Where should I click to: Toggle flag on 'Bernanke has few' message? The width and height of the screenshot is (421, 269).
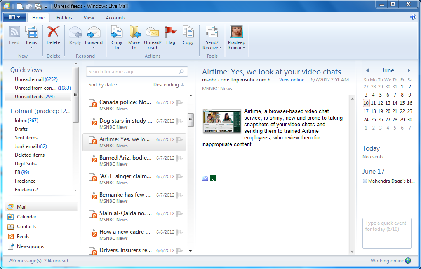tap(179, 195)
